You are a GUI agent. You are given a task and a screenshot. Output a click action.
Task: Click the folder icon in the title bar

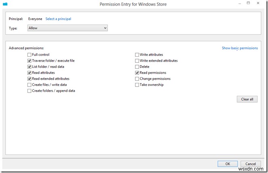coord(4,4)
